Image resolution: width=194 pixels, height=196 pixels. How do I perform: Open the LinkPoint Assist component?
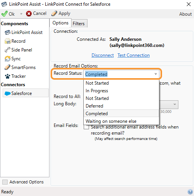24,32
